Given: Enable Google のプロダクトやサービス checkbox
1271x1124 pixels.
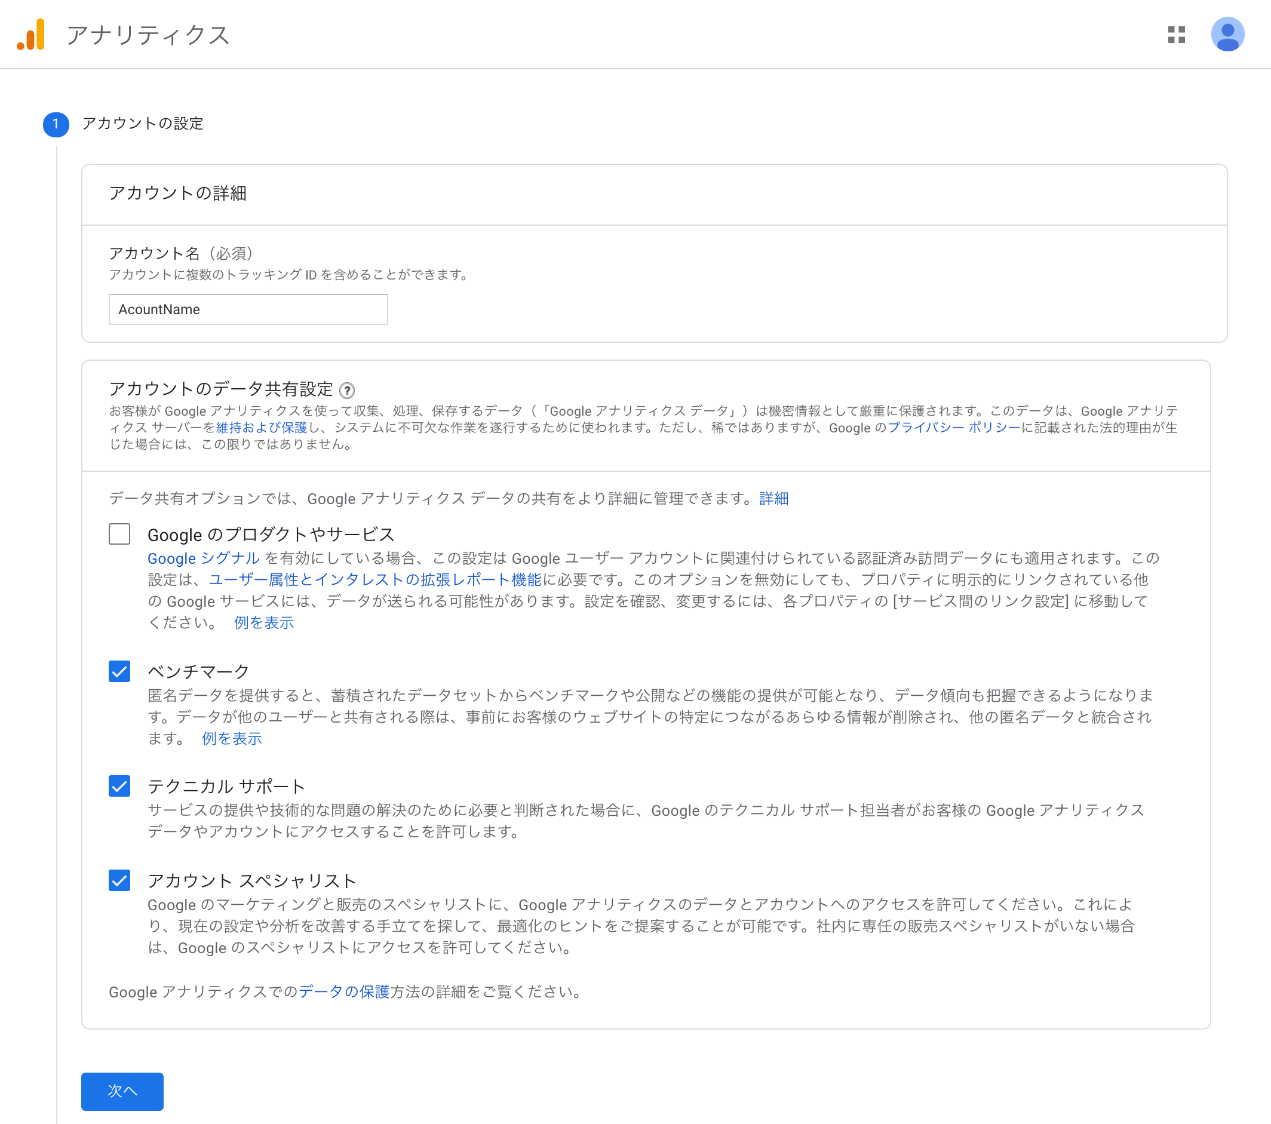Looking at the screenshot, I should (119, 534).
